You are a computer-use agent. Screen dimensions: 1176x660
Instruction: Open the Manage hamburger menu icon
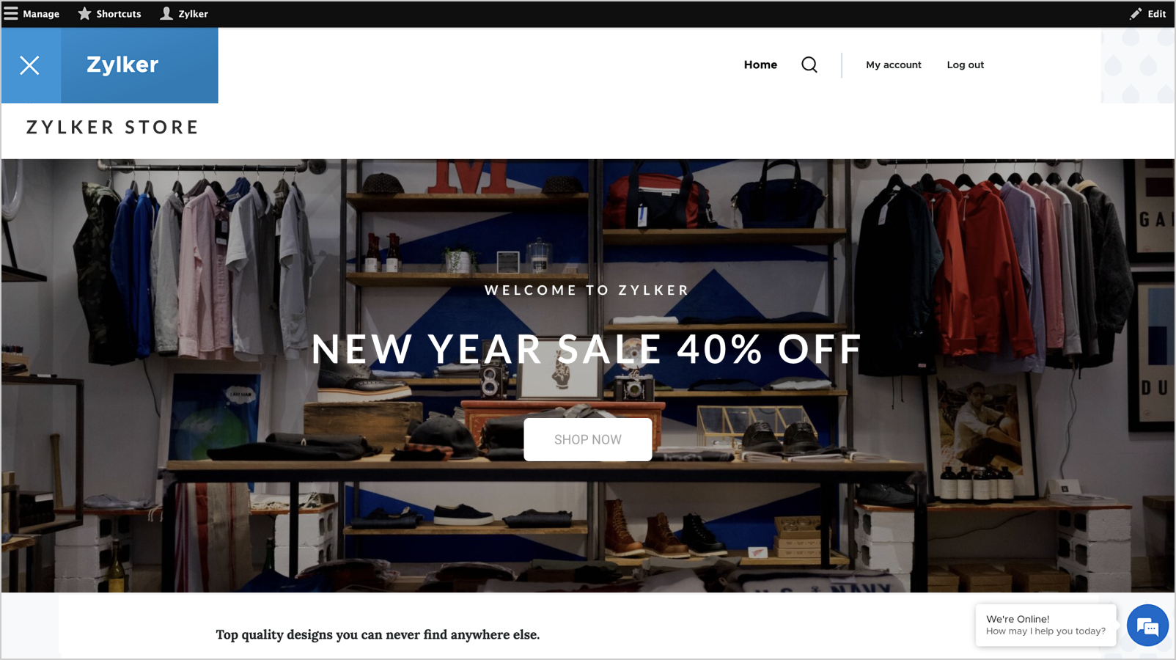click(11, 13)
